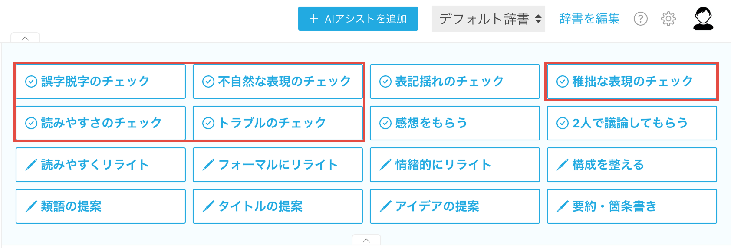Click the トラブルのチェック button
The height and width of the screenshot is (248, 731).
click(278, 123)
